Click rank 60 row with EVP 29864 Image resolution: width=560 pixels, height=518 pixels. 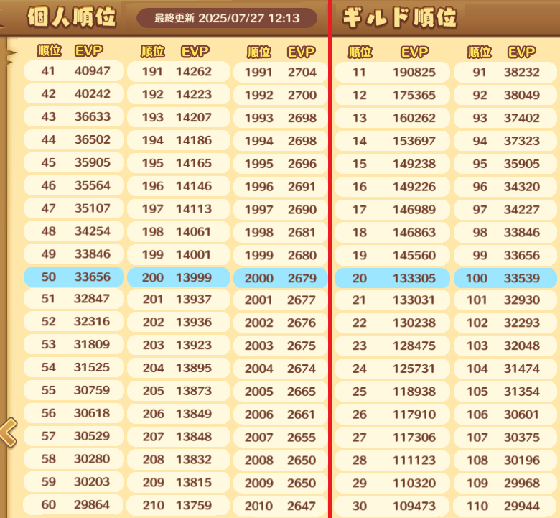tap(74, 504)
